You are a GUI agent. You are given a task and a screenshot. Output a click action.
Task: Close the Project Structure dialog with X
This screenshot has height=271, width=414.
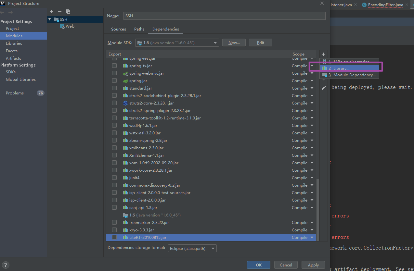click(x=322, y=3)
